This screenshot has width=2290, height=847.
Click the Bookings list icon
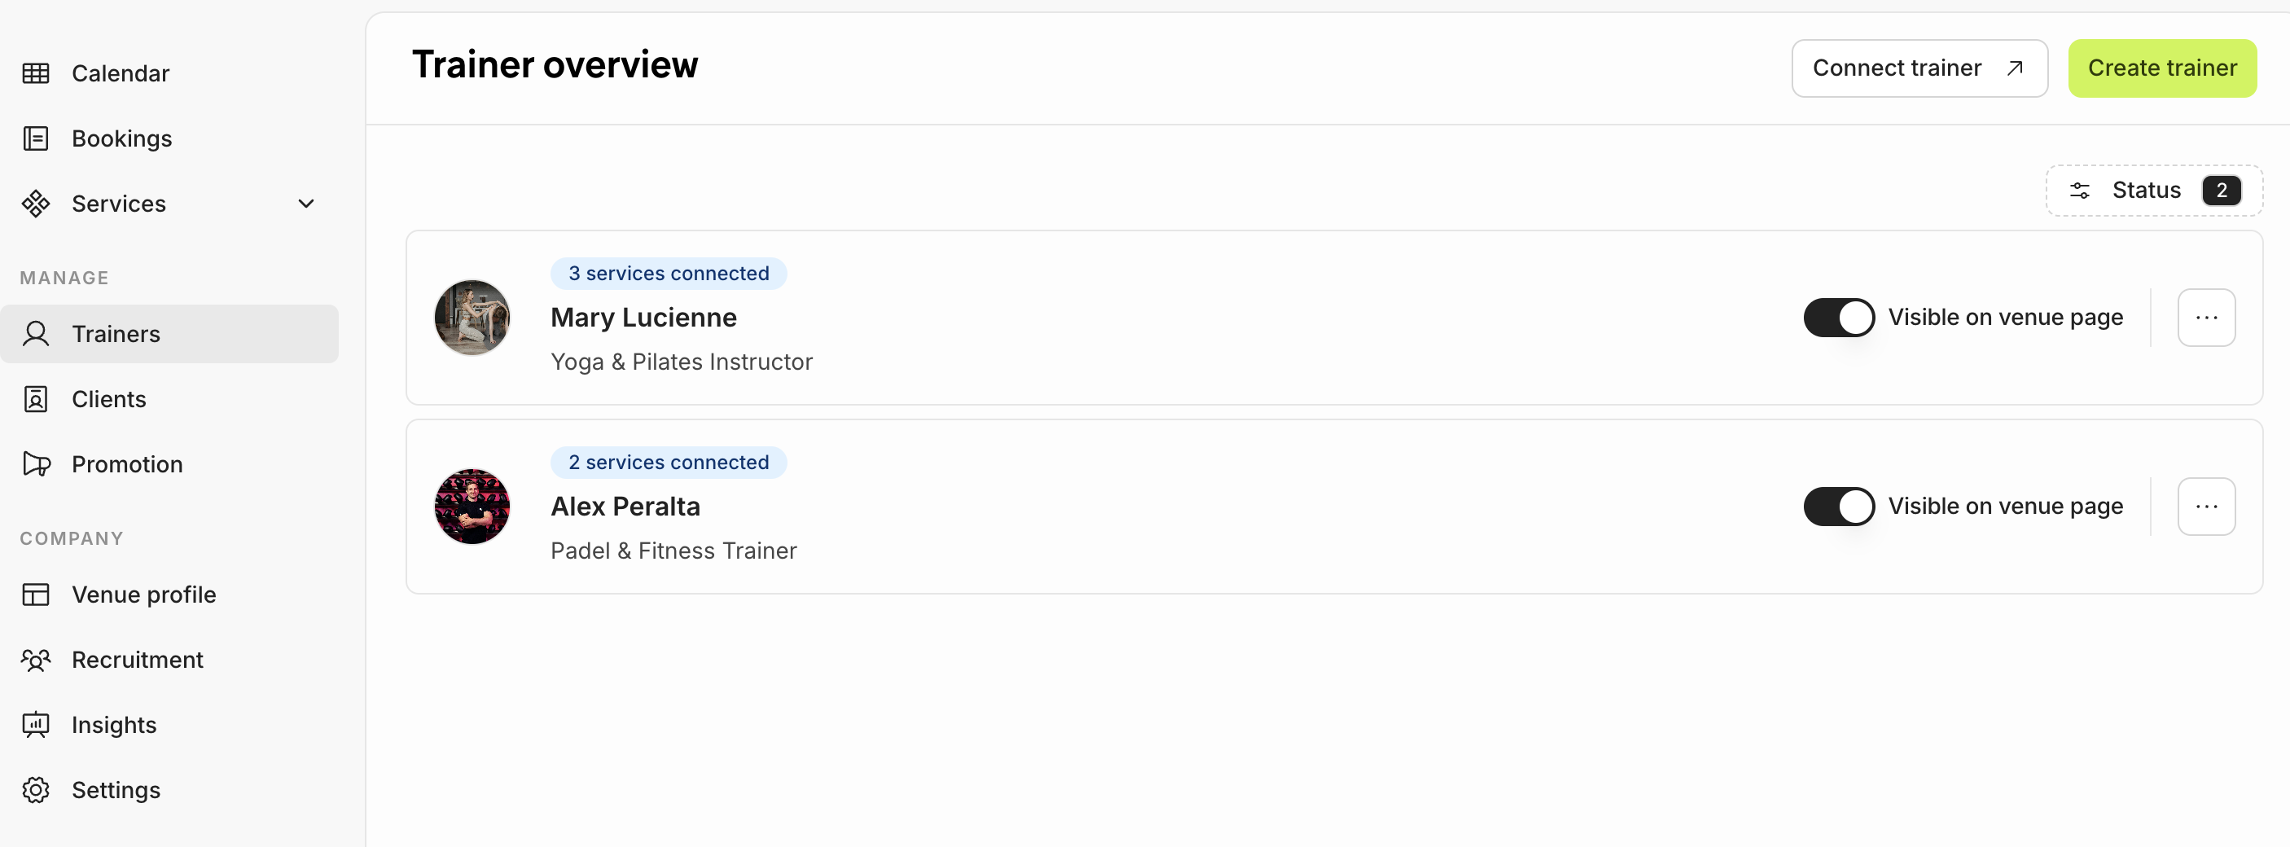[36, 138]
